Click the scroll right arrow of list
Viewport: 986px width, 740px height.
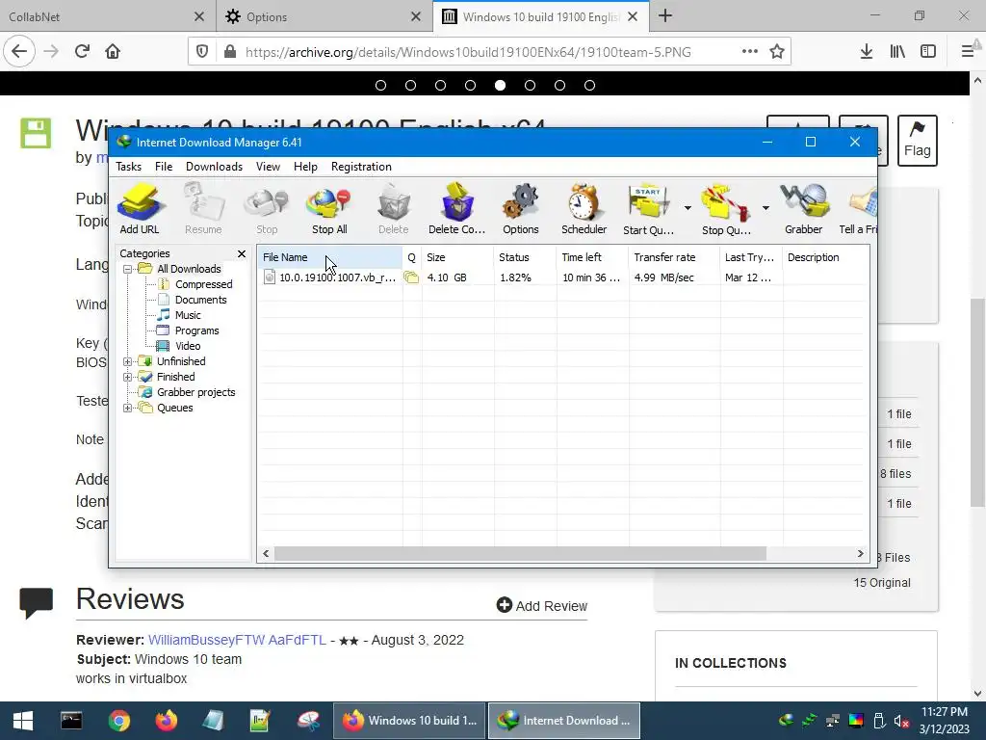pyautogui.click(x=860, y=554)
